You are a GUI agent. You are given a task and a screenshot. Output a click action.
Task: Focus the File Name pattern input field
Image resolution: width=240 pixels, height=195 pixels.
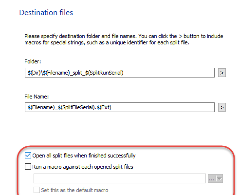tap(120, 107)
